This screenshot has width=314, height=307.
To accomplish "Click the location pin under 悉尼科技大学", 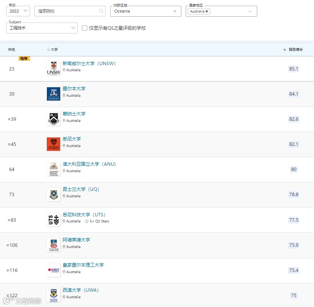I will (x=64, y=221).
